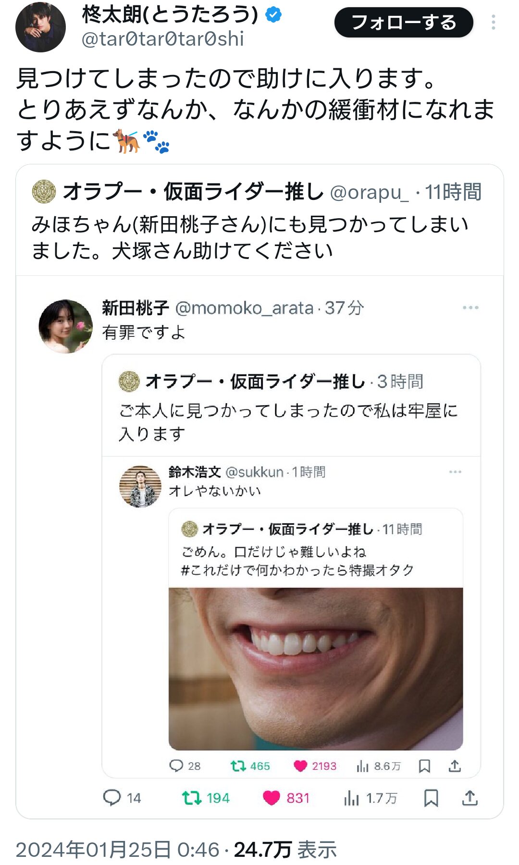Toggle the retweet icon showing 465
Screen dimensions: 519x865
click(238, 766)
